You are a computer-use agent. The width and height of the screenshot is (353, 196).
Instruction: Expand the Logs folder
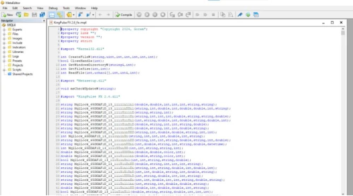pyautogui.click(x=4, y=56)
